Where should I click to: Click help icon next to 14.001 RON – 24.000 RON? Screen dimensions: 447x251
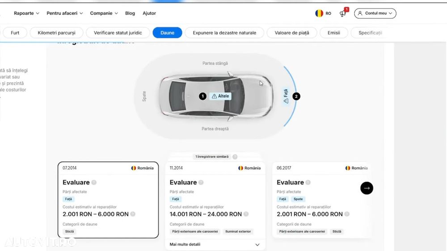(x=246, y=214)
